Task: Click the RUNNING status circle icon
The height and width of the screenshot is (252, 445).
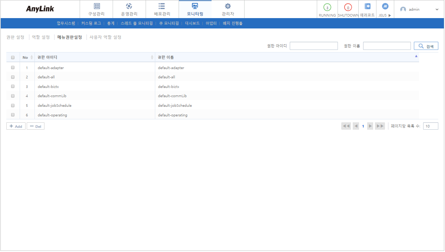Action: (x=327, y=7)
